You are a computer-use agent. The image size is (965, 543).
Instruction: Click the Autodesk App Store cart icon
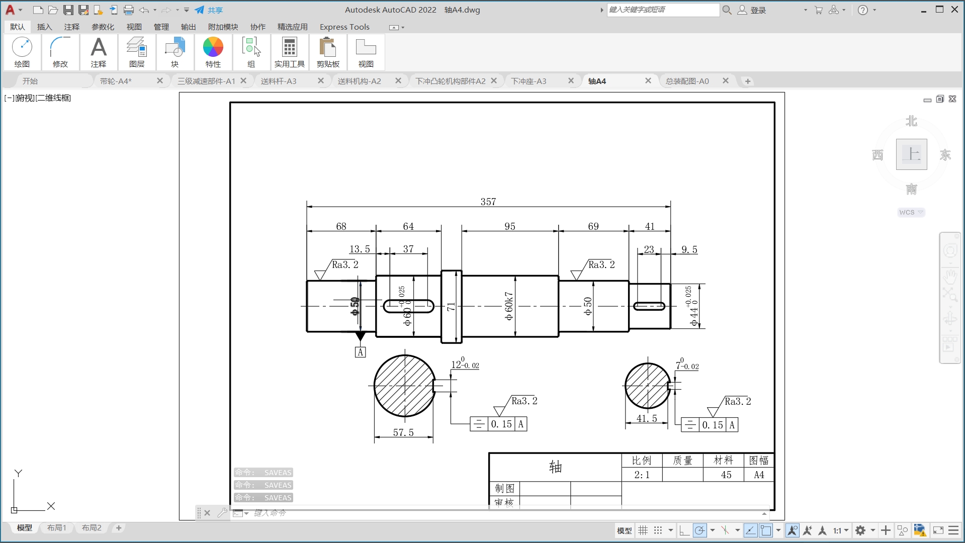819,10
